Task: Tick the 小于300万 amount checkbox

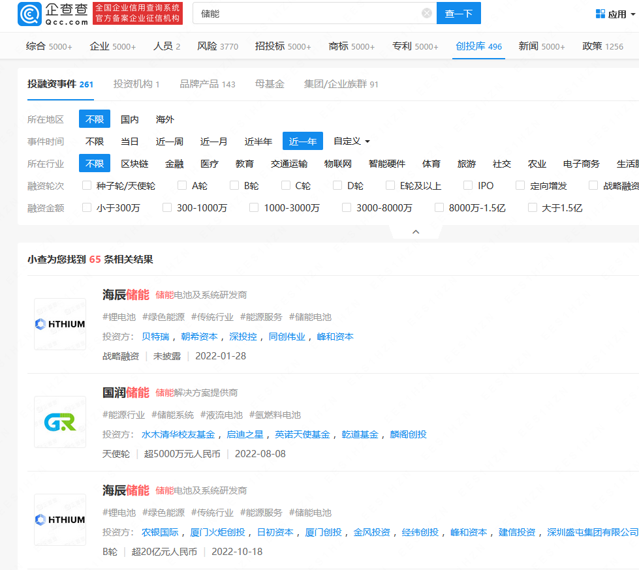Action: point(87,207)
